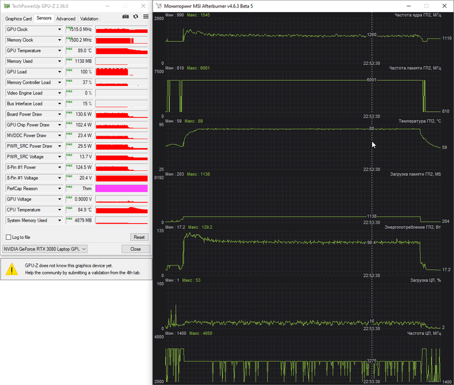Click the GPU-Z app icon in title bar

click(6, 6)
